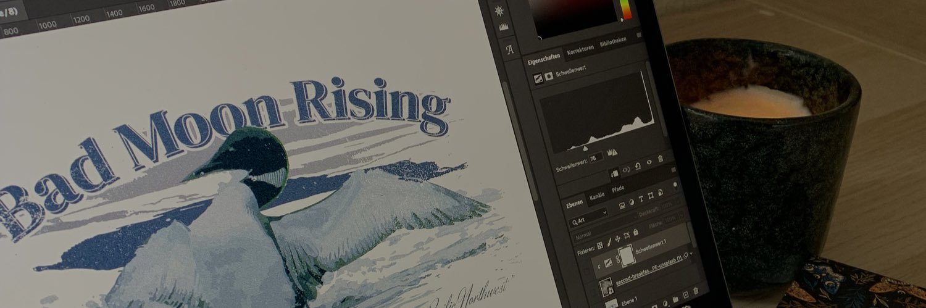
Task: Click the histogram calculation icon beside slider
Action: [613, 152]
